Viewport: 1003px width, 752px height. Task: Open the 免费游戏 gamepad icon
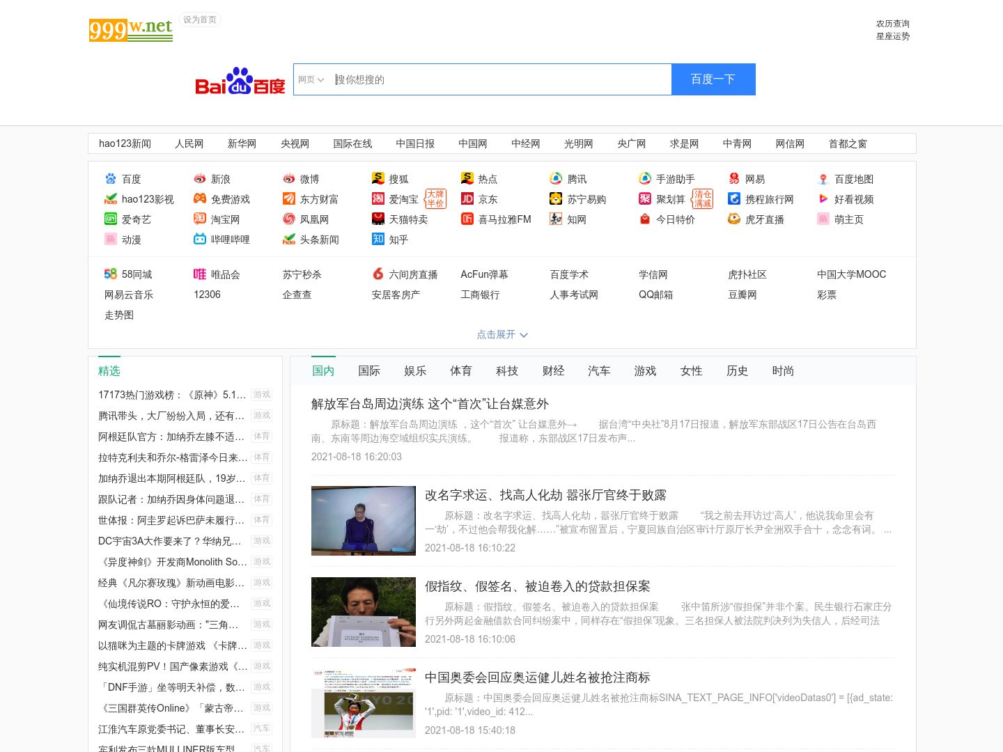pos(200,199)
